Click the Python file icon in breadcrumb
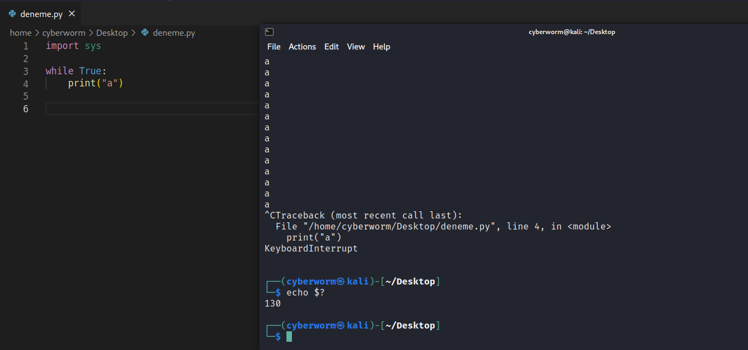 pos(145,33)
